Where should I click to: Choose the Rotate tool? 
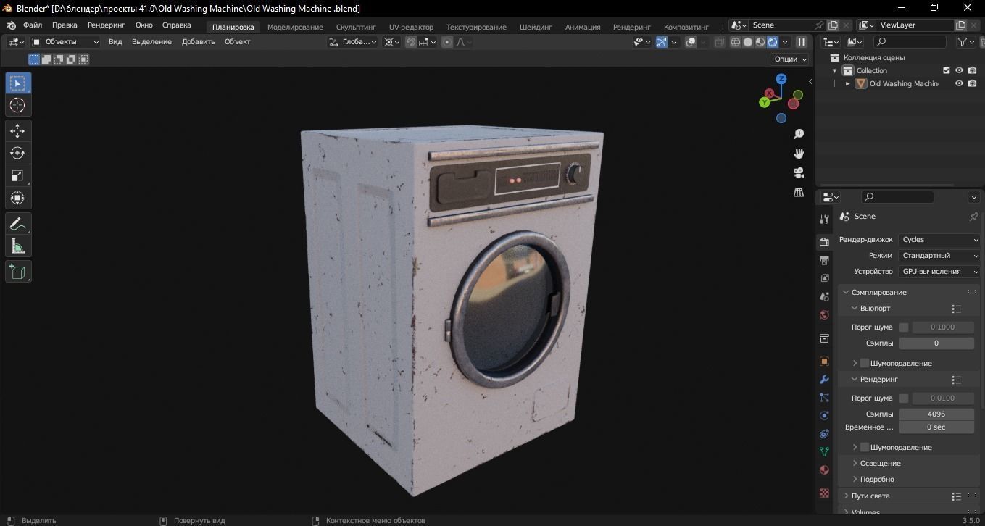coord(17,153)
